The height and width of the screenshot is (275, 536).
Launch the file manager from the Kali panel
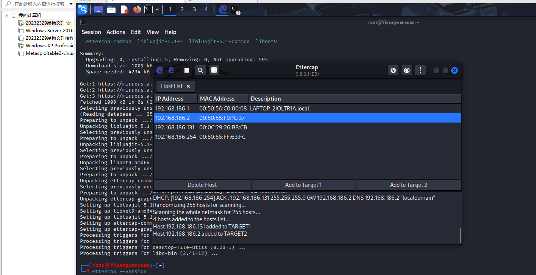pyautogui.click(x=111, y=9)
